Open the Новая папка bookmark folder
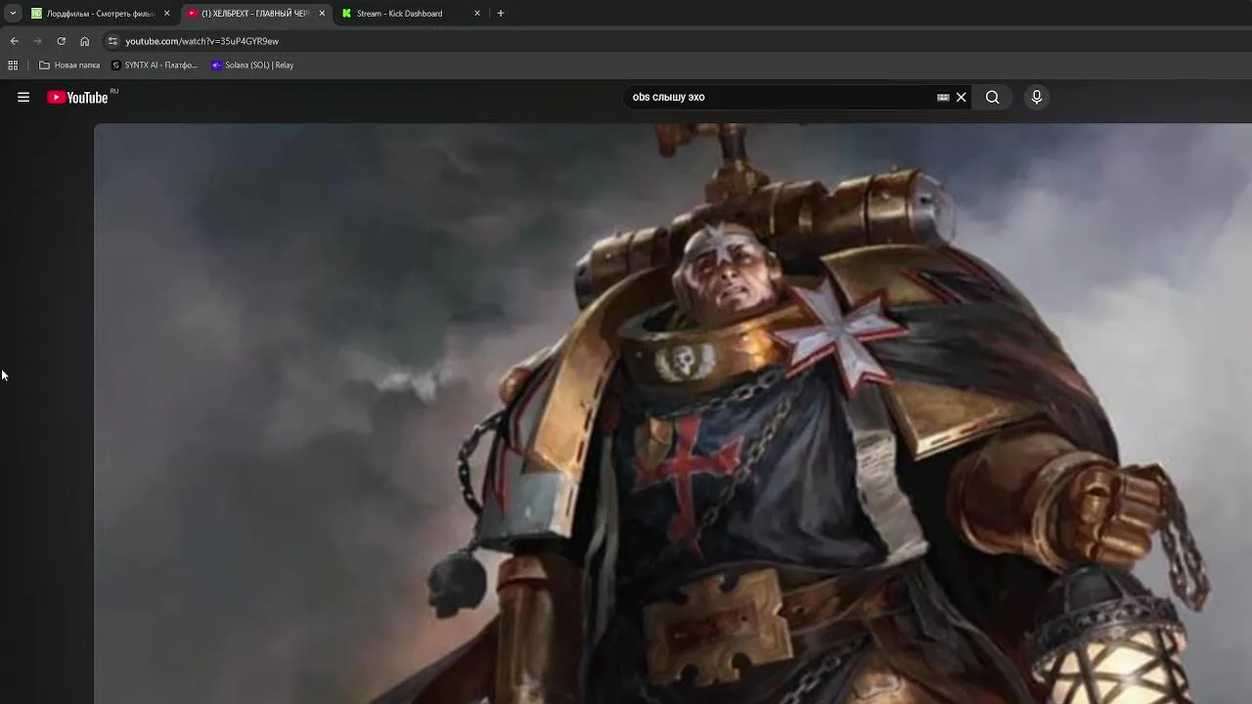 [x=69, y=66]
